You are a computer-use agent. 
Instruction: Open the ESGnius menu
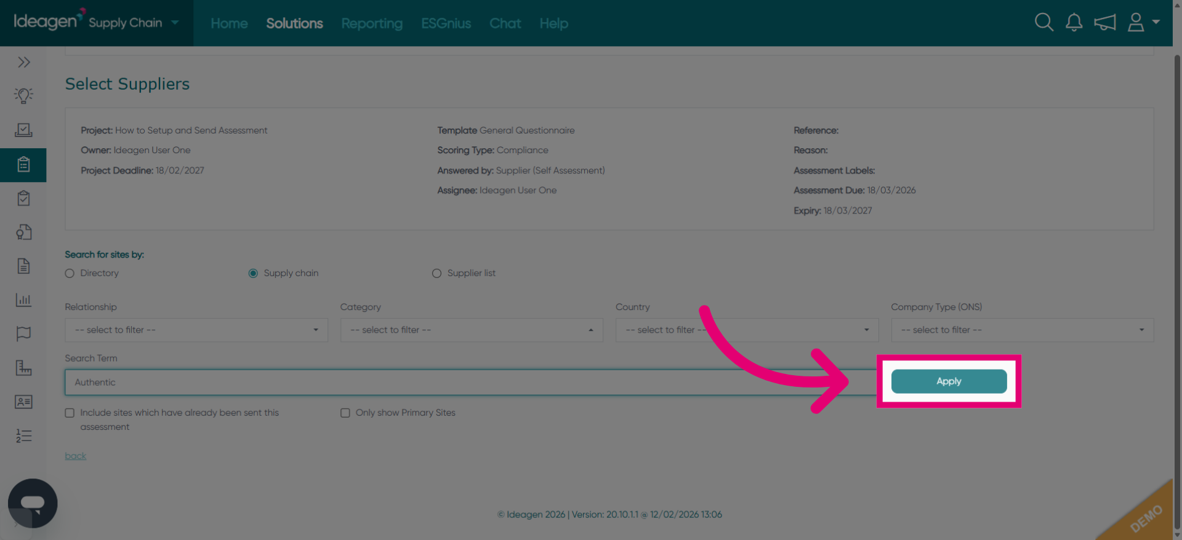446,23
